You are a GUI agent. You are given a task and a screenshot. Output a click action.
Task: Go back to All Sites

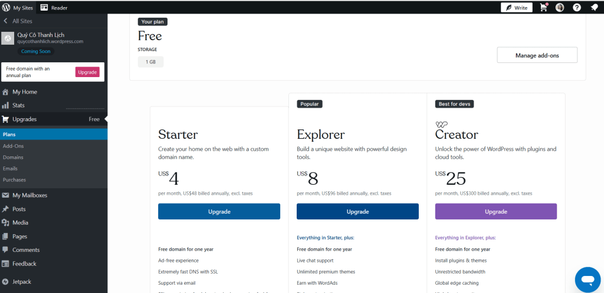pos(19,21)
